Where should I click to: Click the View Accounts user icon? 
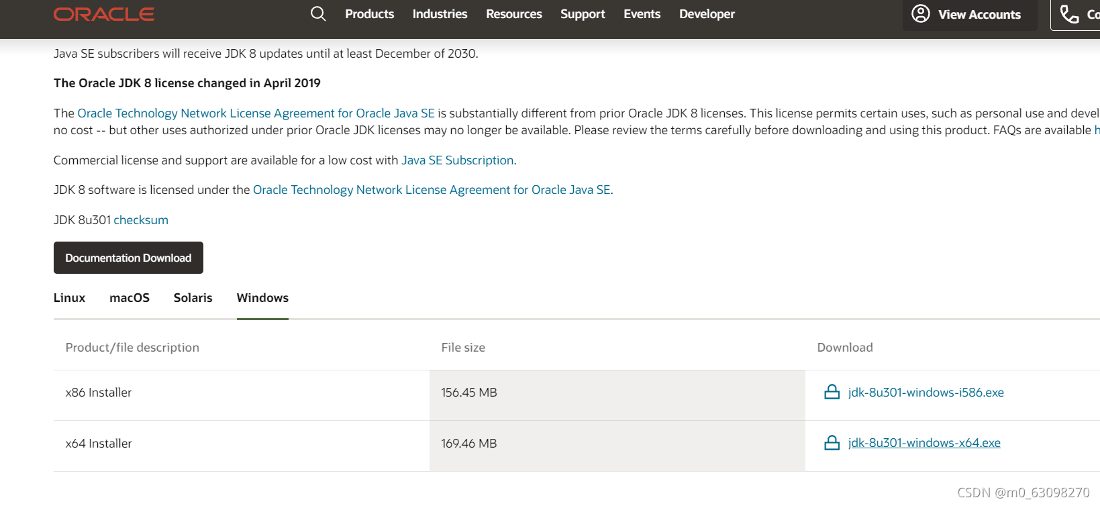921,13
